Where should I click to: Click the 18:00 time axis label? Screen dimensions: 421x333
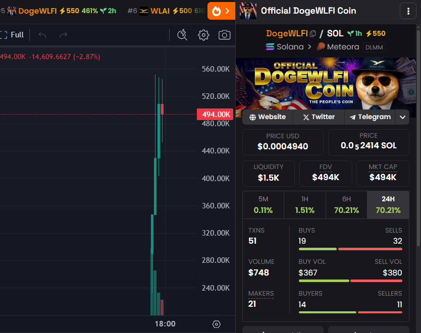click(165, 324)
